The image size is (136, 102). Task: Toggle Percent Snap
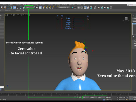pyautogui.click(x=50, y=8)
